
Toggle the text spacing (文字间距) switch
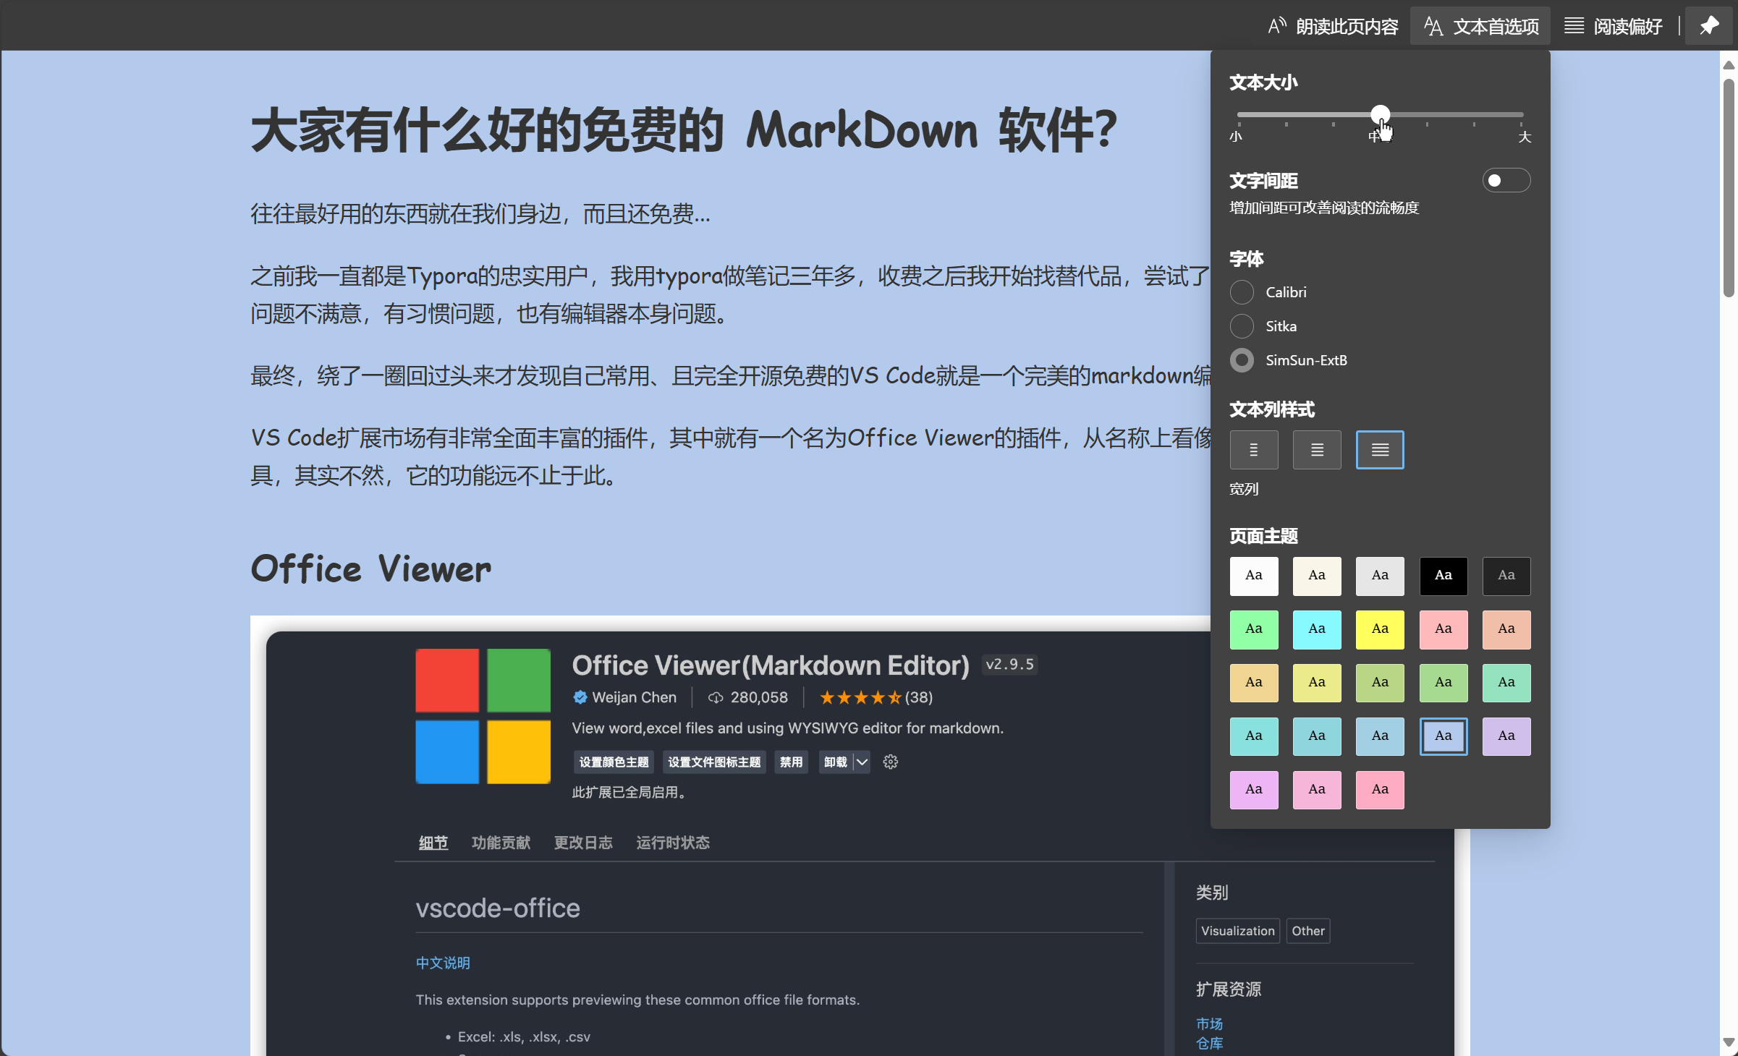click(x=1505, y=181)
